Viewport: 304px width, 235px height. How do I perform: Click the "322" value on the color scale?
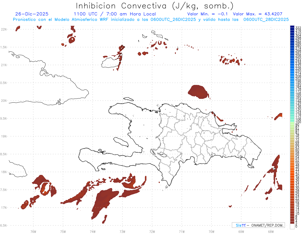click(x=298, y=28)
